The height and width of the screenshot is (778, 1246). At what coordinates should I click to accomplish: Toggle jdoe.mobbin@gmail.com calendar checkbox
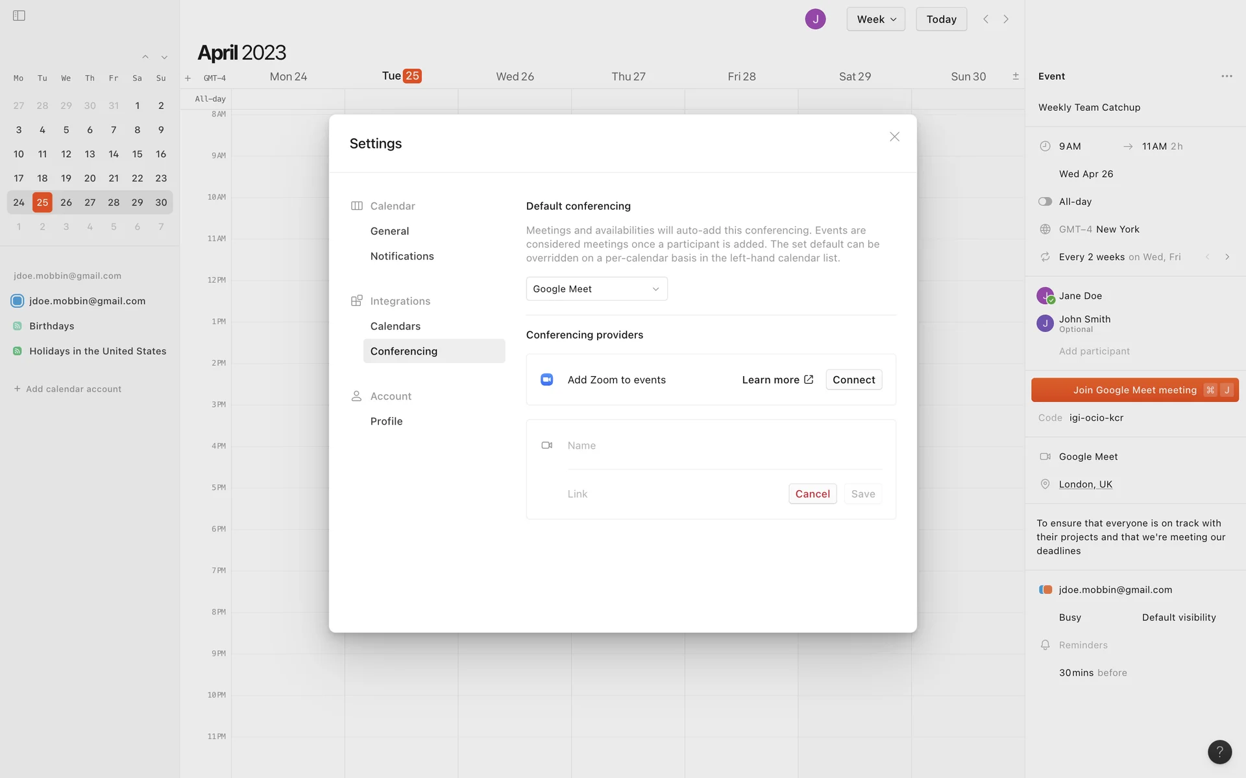pyautogui.click(x=18, y=301)
